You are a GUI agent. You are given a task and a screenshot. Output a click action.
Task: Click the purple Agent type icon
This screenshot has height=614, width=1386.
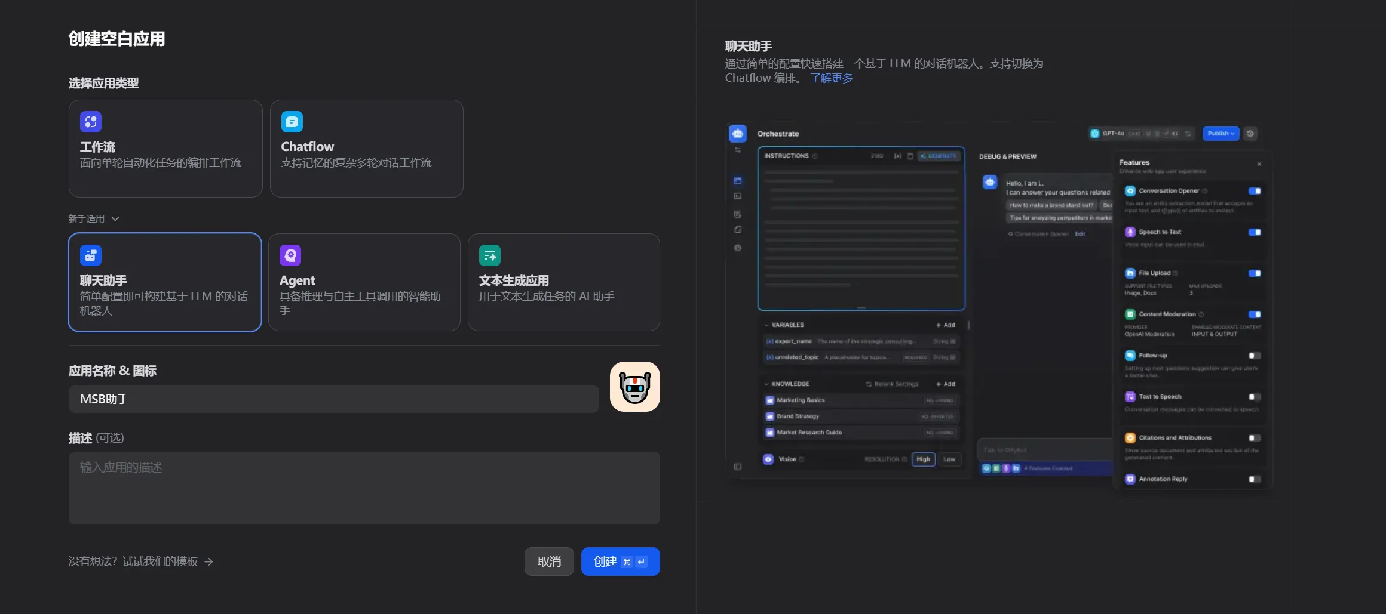coord(290,255)
